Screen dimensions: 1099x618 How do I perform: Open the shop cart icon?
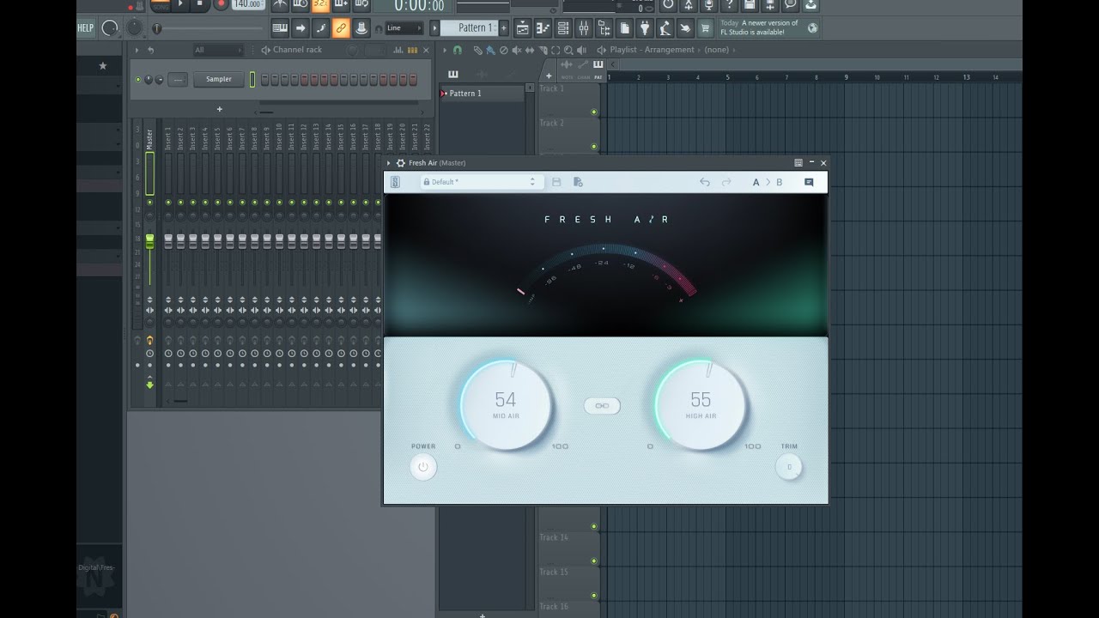[705, 28]
